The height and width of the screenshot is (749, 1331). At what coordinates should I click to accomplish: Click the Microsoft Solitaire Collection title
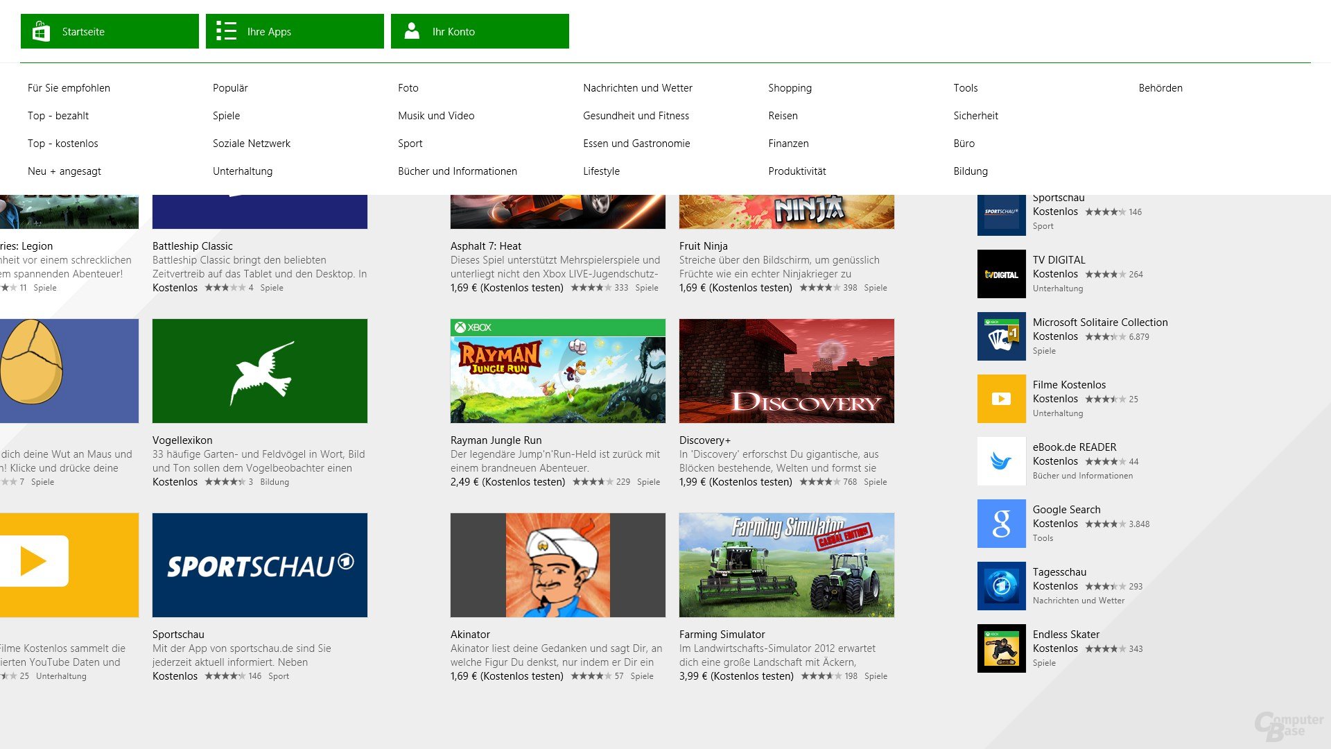(1100, 322)
